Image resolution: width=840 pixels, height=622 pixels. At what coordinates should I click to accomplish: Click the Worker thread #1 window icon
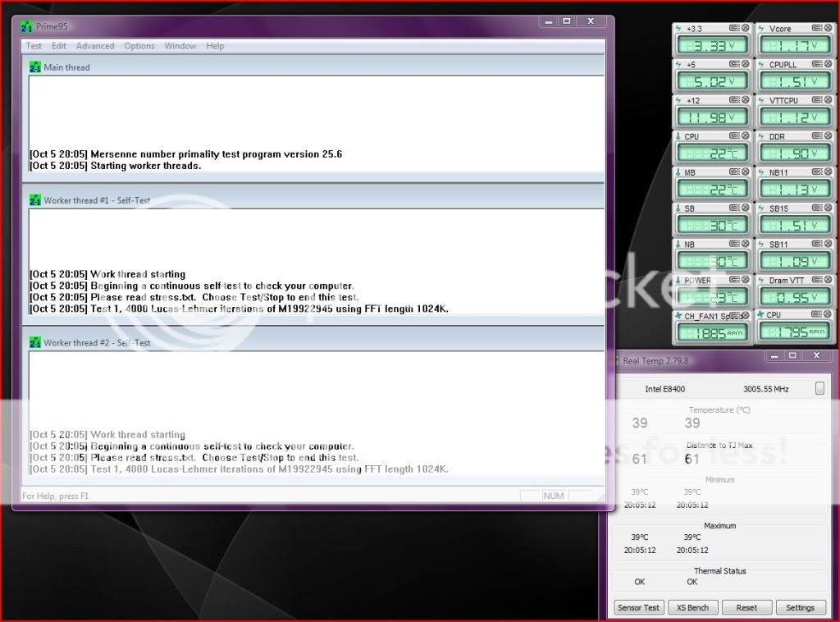point(34,200)
